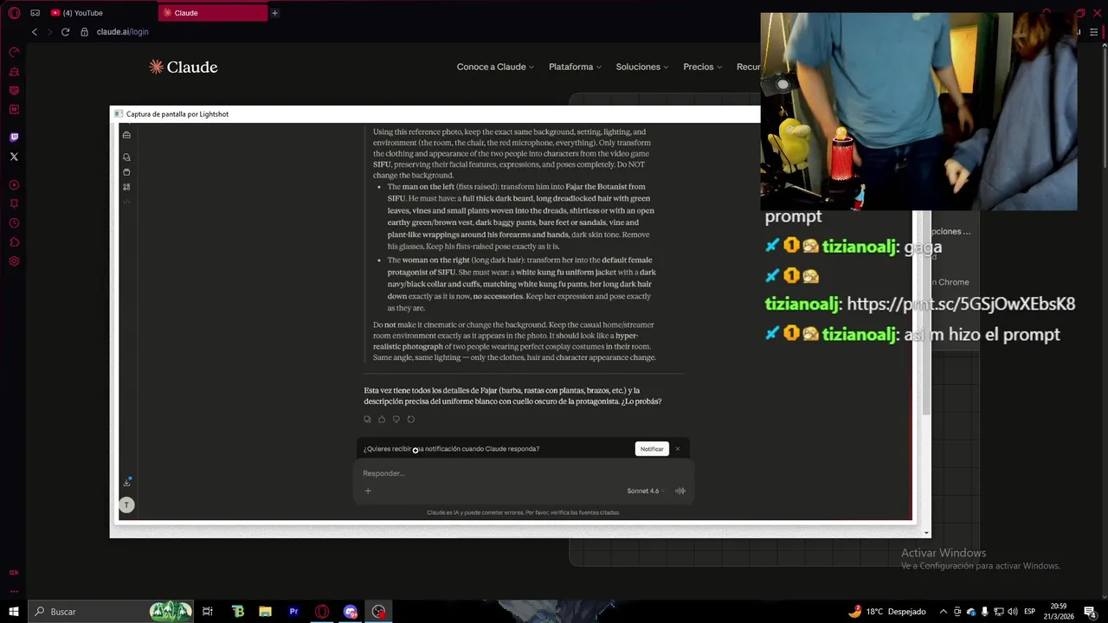The height and width of the screenshot is (623, 1108).
Task: Open GX Cleaner in Opera sidebar
Action: tap(14, 72)
